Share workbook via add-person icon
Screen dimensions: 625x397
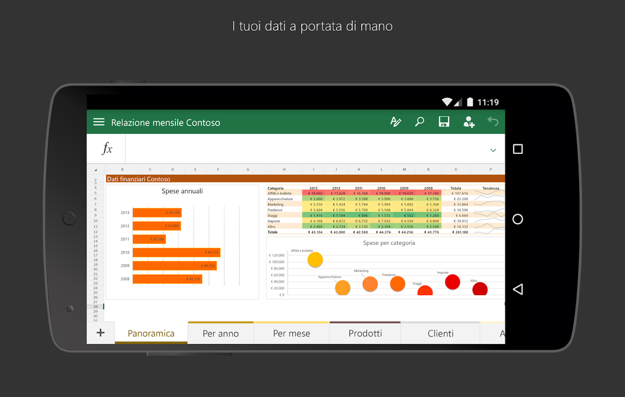tap(469, 122)
